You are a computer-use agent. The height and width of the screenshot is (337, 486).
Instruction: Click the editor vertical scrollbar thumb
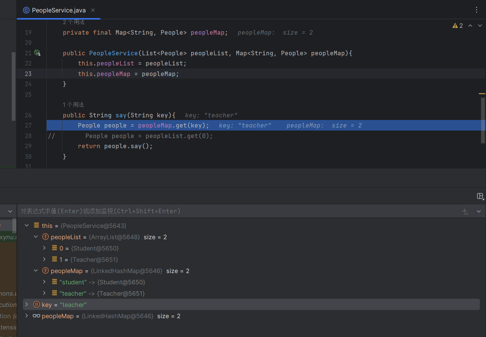click(x=483, y=120)
